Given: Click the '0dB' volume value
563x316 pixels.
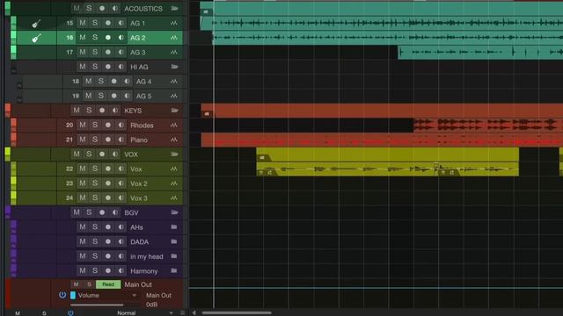Looking at the screenshot, I should [151, 305].
